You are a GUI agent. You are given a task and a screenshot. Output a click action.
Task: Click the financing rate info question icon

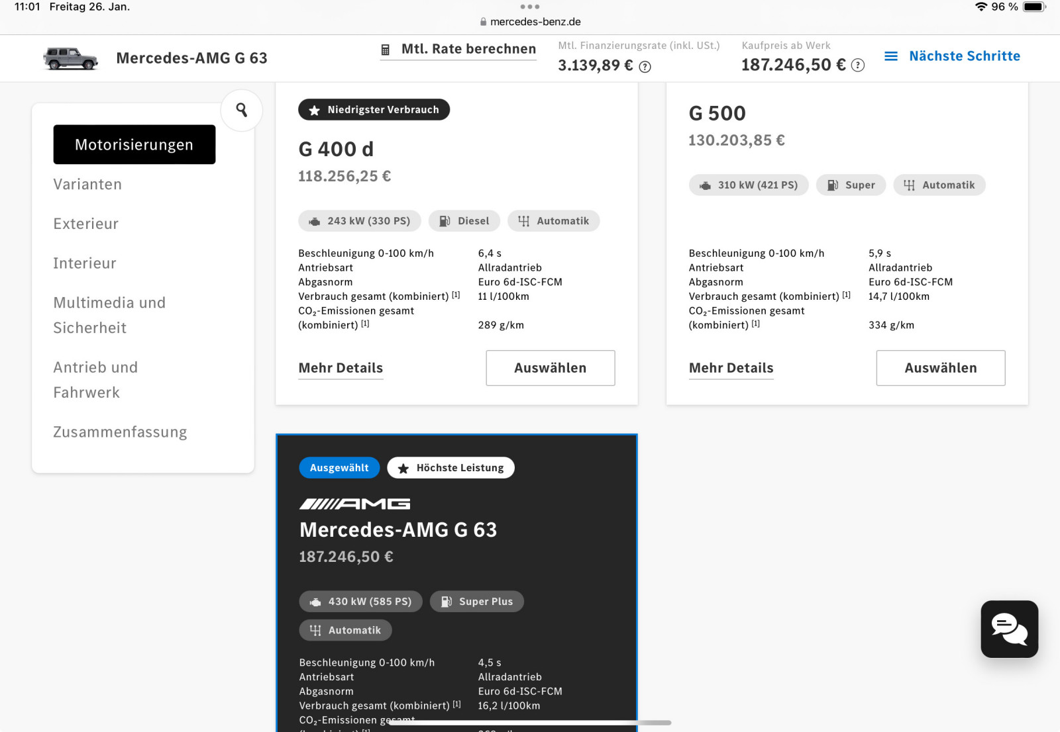pyautogui.click(x=645, y=66)
